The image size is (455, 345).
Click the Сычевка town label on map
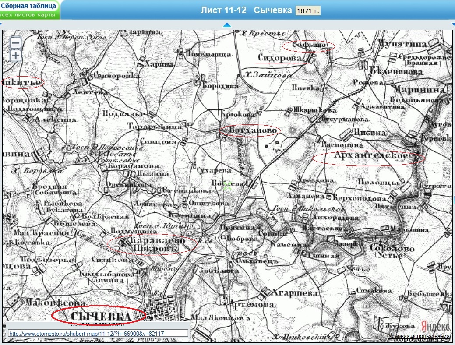(100, 316)
